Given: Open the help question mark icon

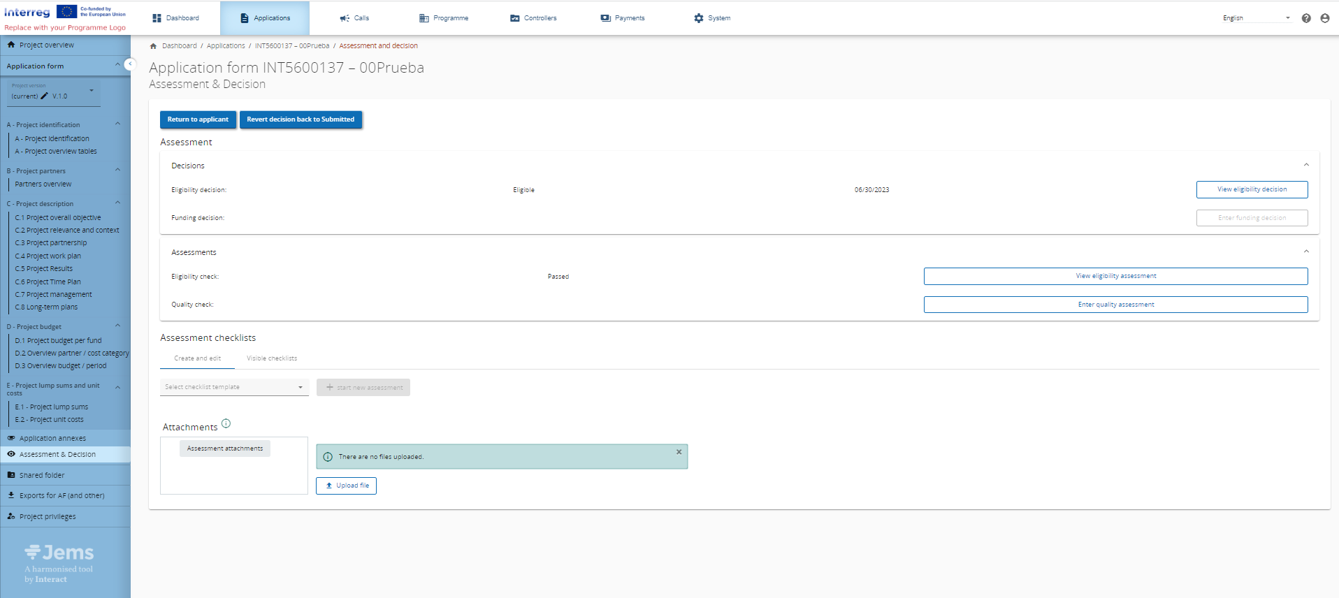Looking at the screenshot, I should (x=1306, y=18).
